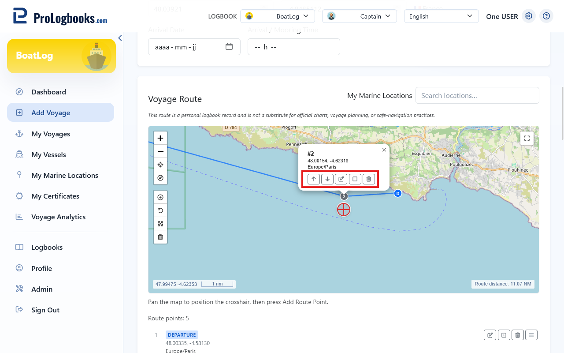Edit point #2 from popup

click(341, 179)
